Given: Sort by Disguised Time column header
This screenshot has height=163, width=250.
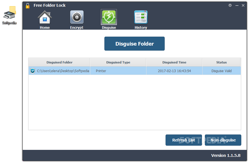Looking at the screenshot, I should tap(174, 62).
